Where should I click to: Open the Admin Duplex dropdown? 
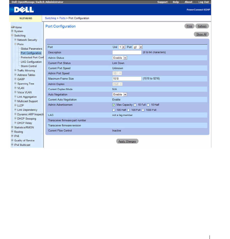click(118, 84)
